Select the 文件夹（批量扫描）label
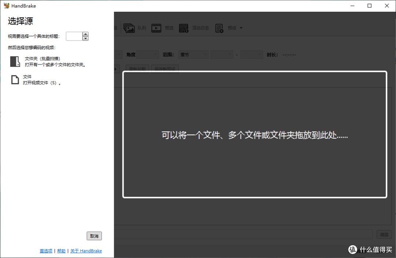 point(43,59)
